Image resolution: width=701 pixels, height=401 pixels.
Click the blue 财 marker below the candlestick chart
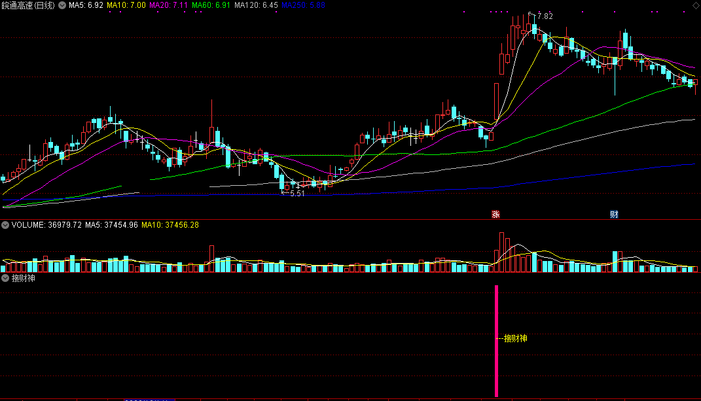click(x=614, y=215)
